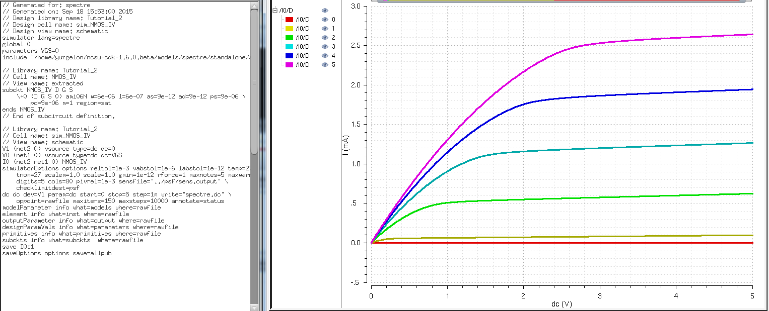Click the yellow color swatch in legend

point(289,29)
